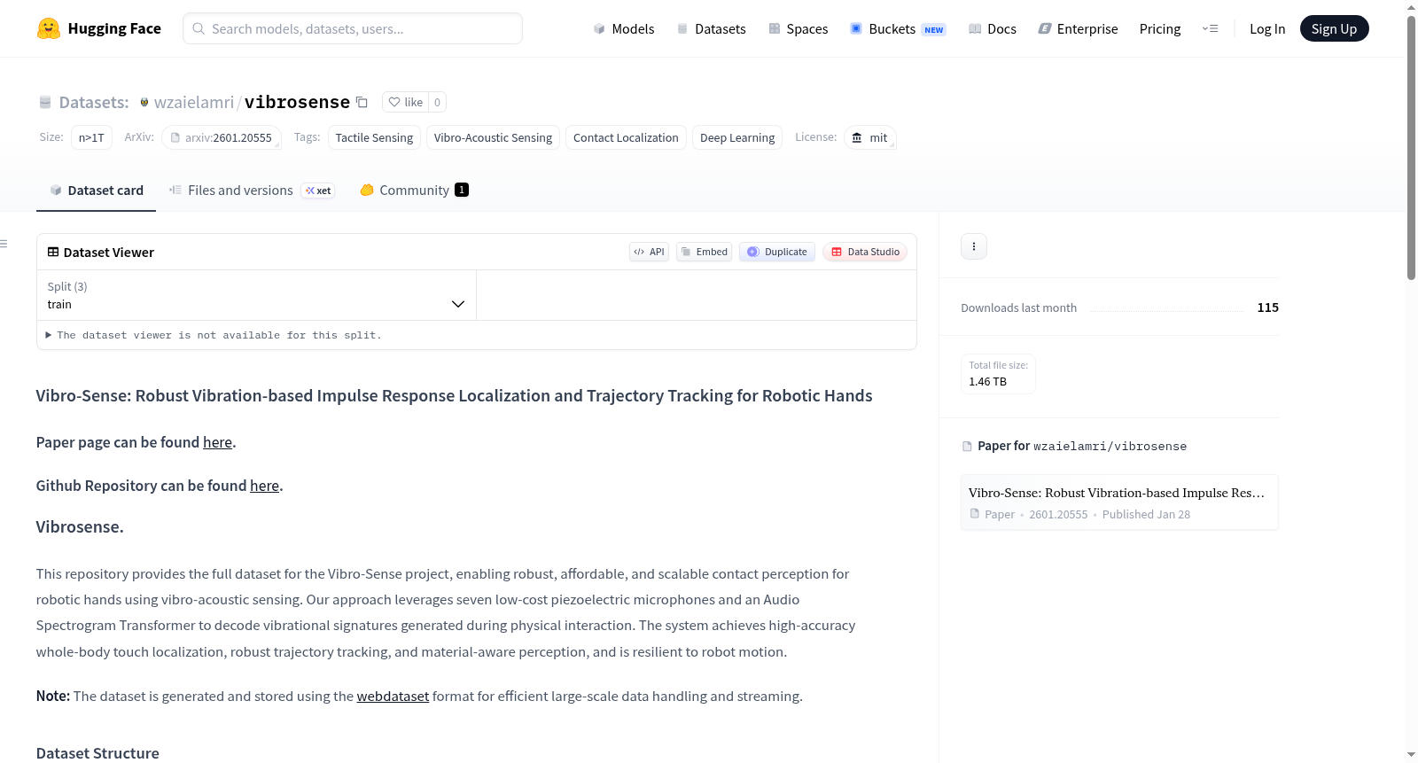Click the Community count badge 1
The height and width of the screenshot is (763, 1418).
[462, 190]
